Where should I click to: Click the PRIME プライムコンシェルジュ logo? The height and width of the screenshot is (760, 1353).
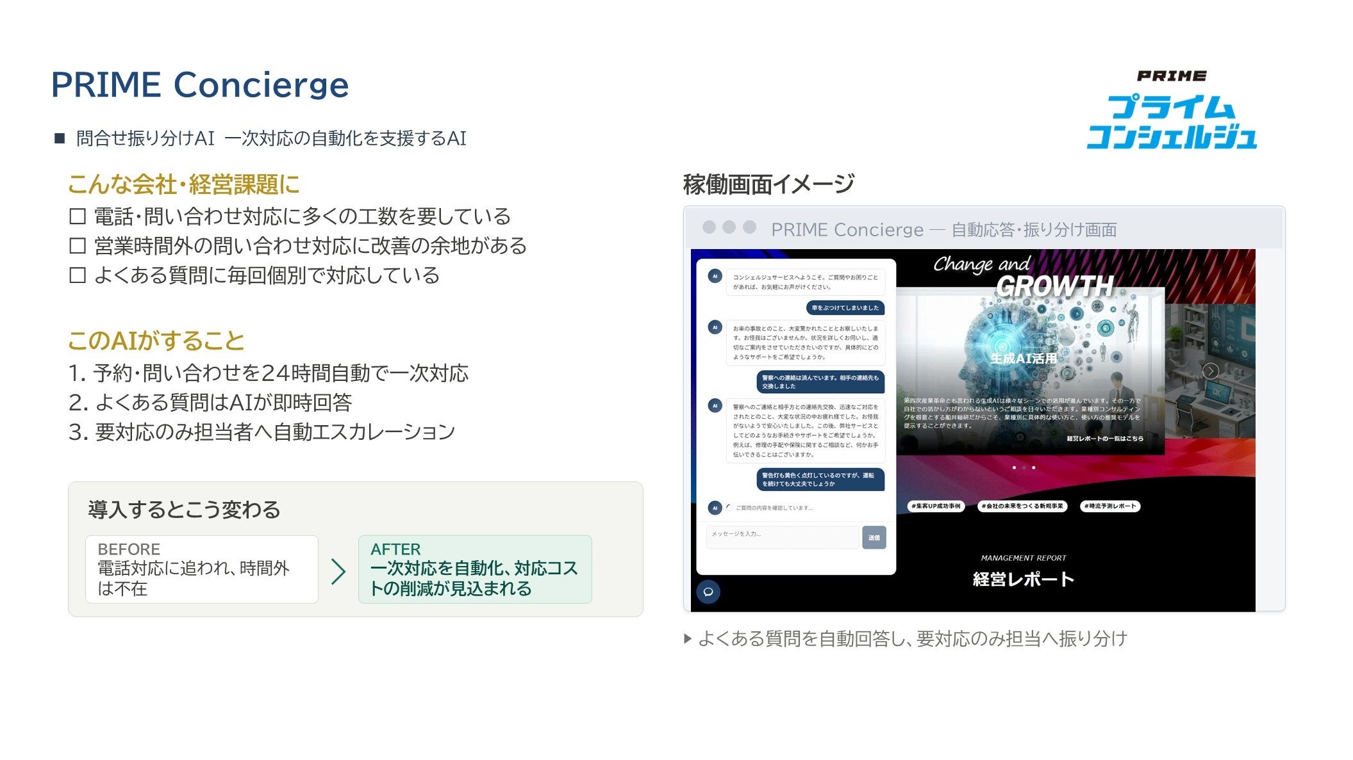[x=1172, y=109]
